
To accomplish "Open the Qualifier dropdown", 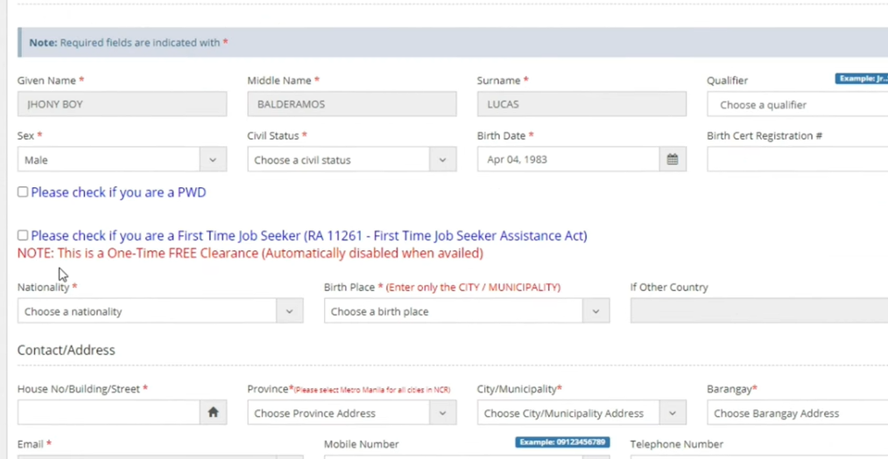I will pos(798,105).
